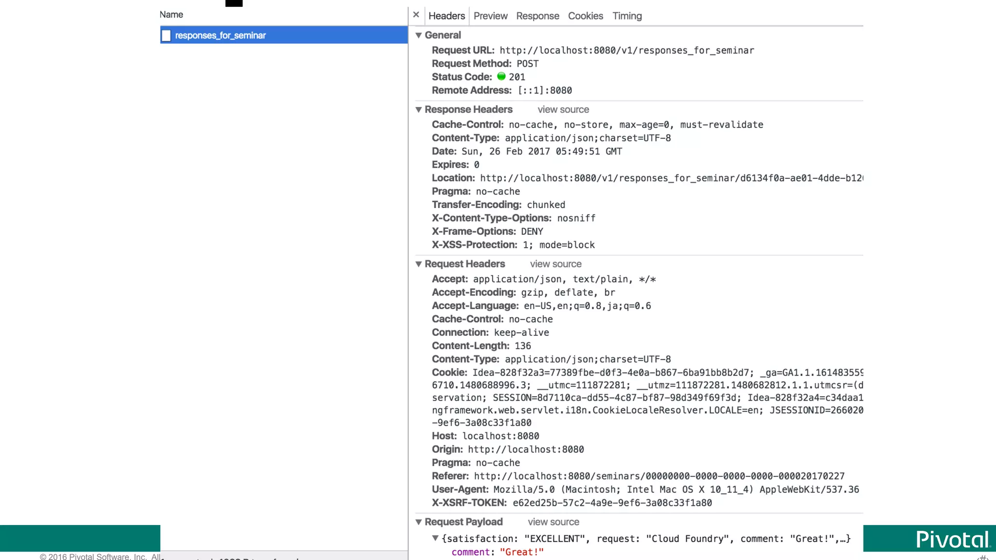View source of Request Payload

coord(553,522)
